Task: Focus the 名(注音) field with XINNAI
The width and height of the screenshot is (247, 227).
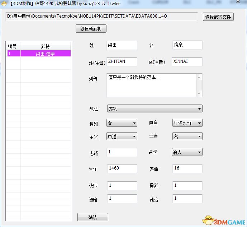Action: pos(187,62)
